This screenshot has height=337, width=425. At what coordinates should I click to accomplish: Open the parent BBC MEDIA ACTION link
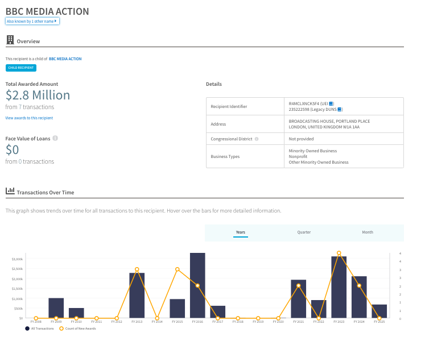click(x=65, y=59)
